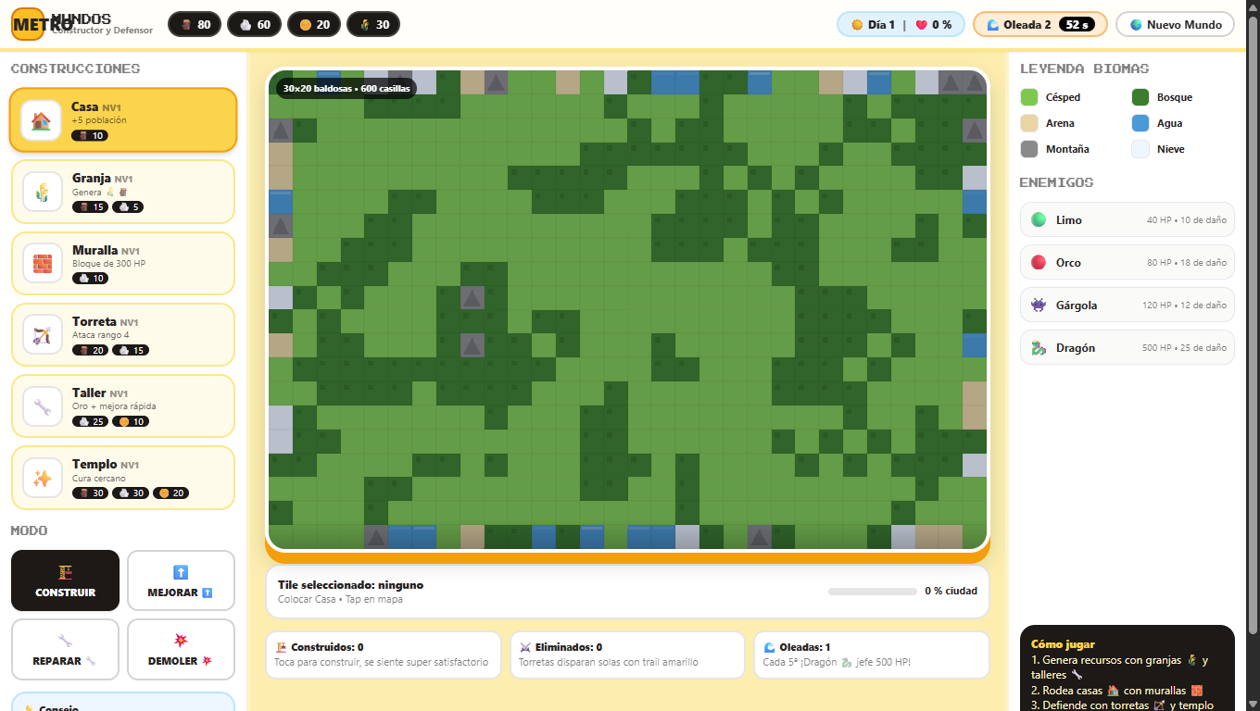Click the Dragón enemy icon
The height and width of the screenshot is (711, 1260).
1039,348
